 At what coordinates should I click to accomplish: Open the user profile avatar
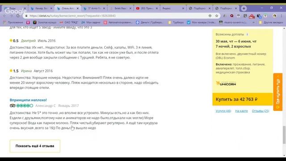[x=274, y=16]
